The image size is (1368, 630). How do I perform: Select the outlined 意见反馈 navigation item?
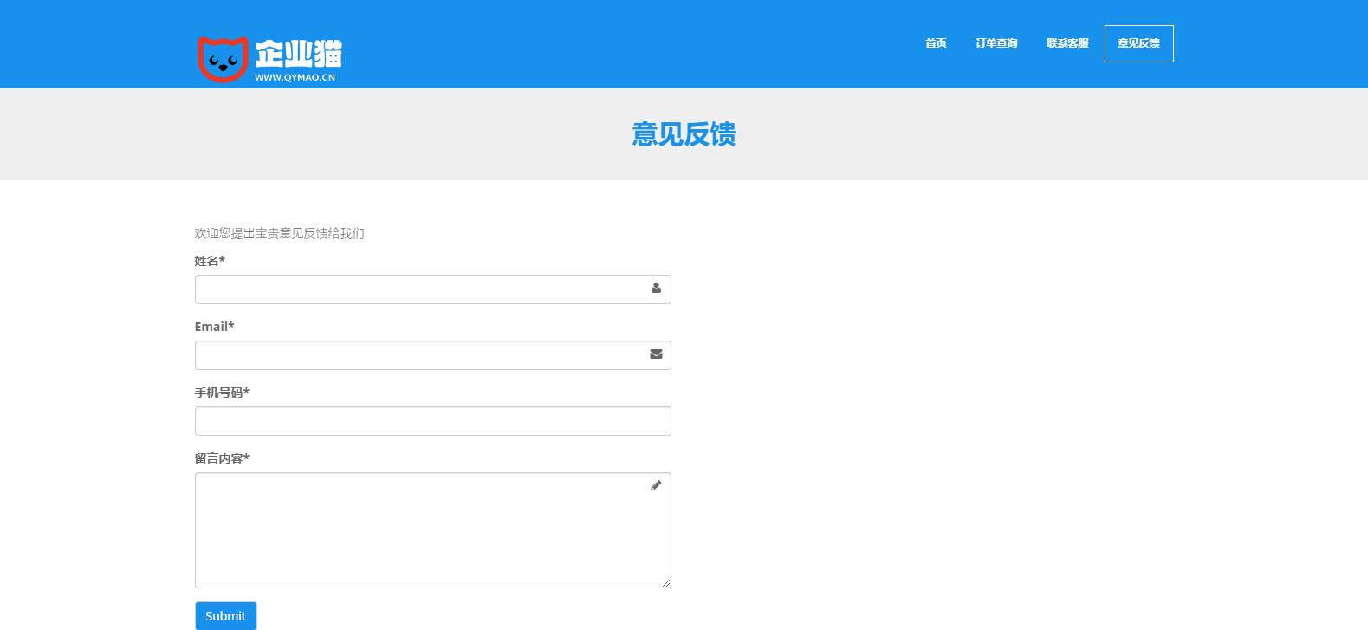(x=1138, y=43)
